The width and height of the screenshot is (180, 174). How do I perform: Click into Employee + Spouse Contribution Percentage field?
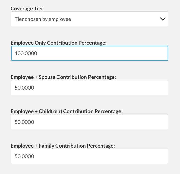point(90,88)
